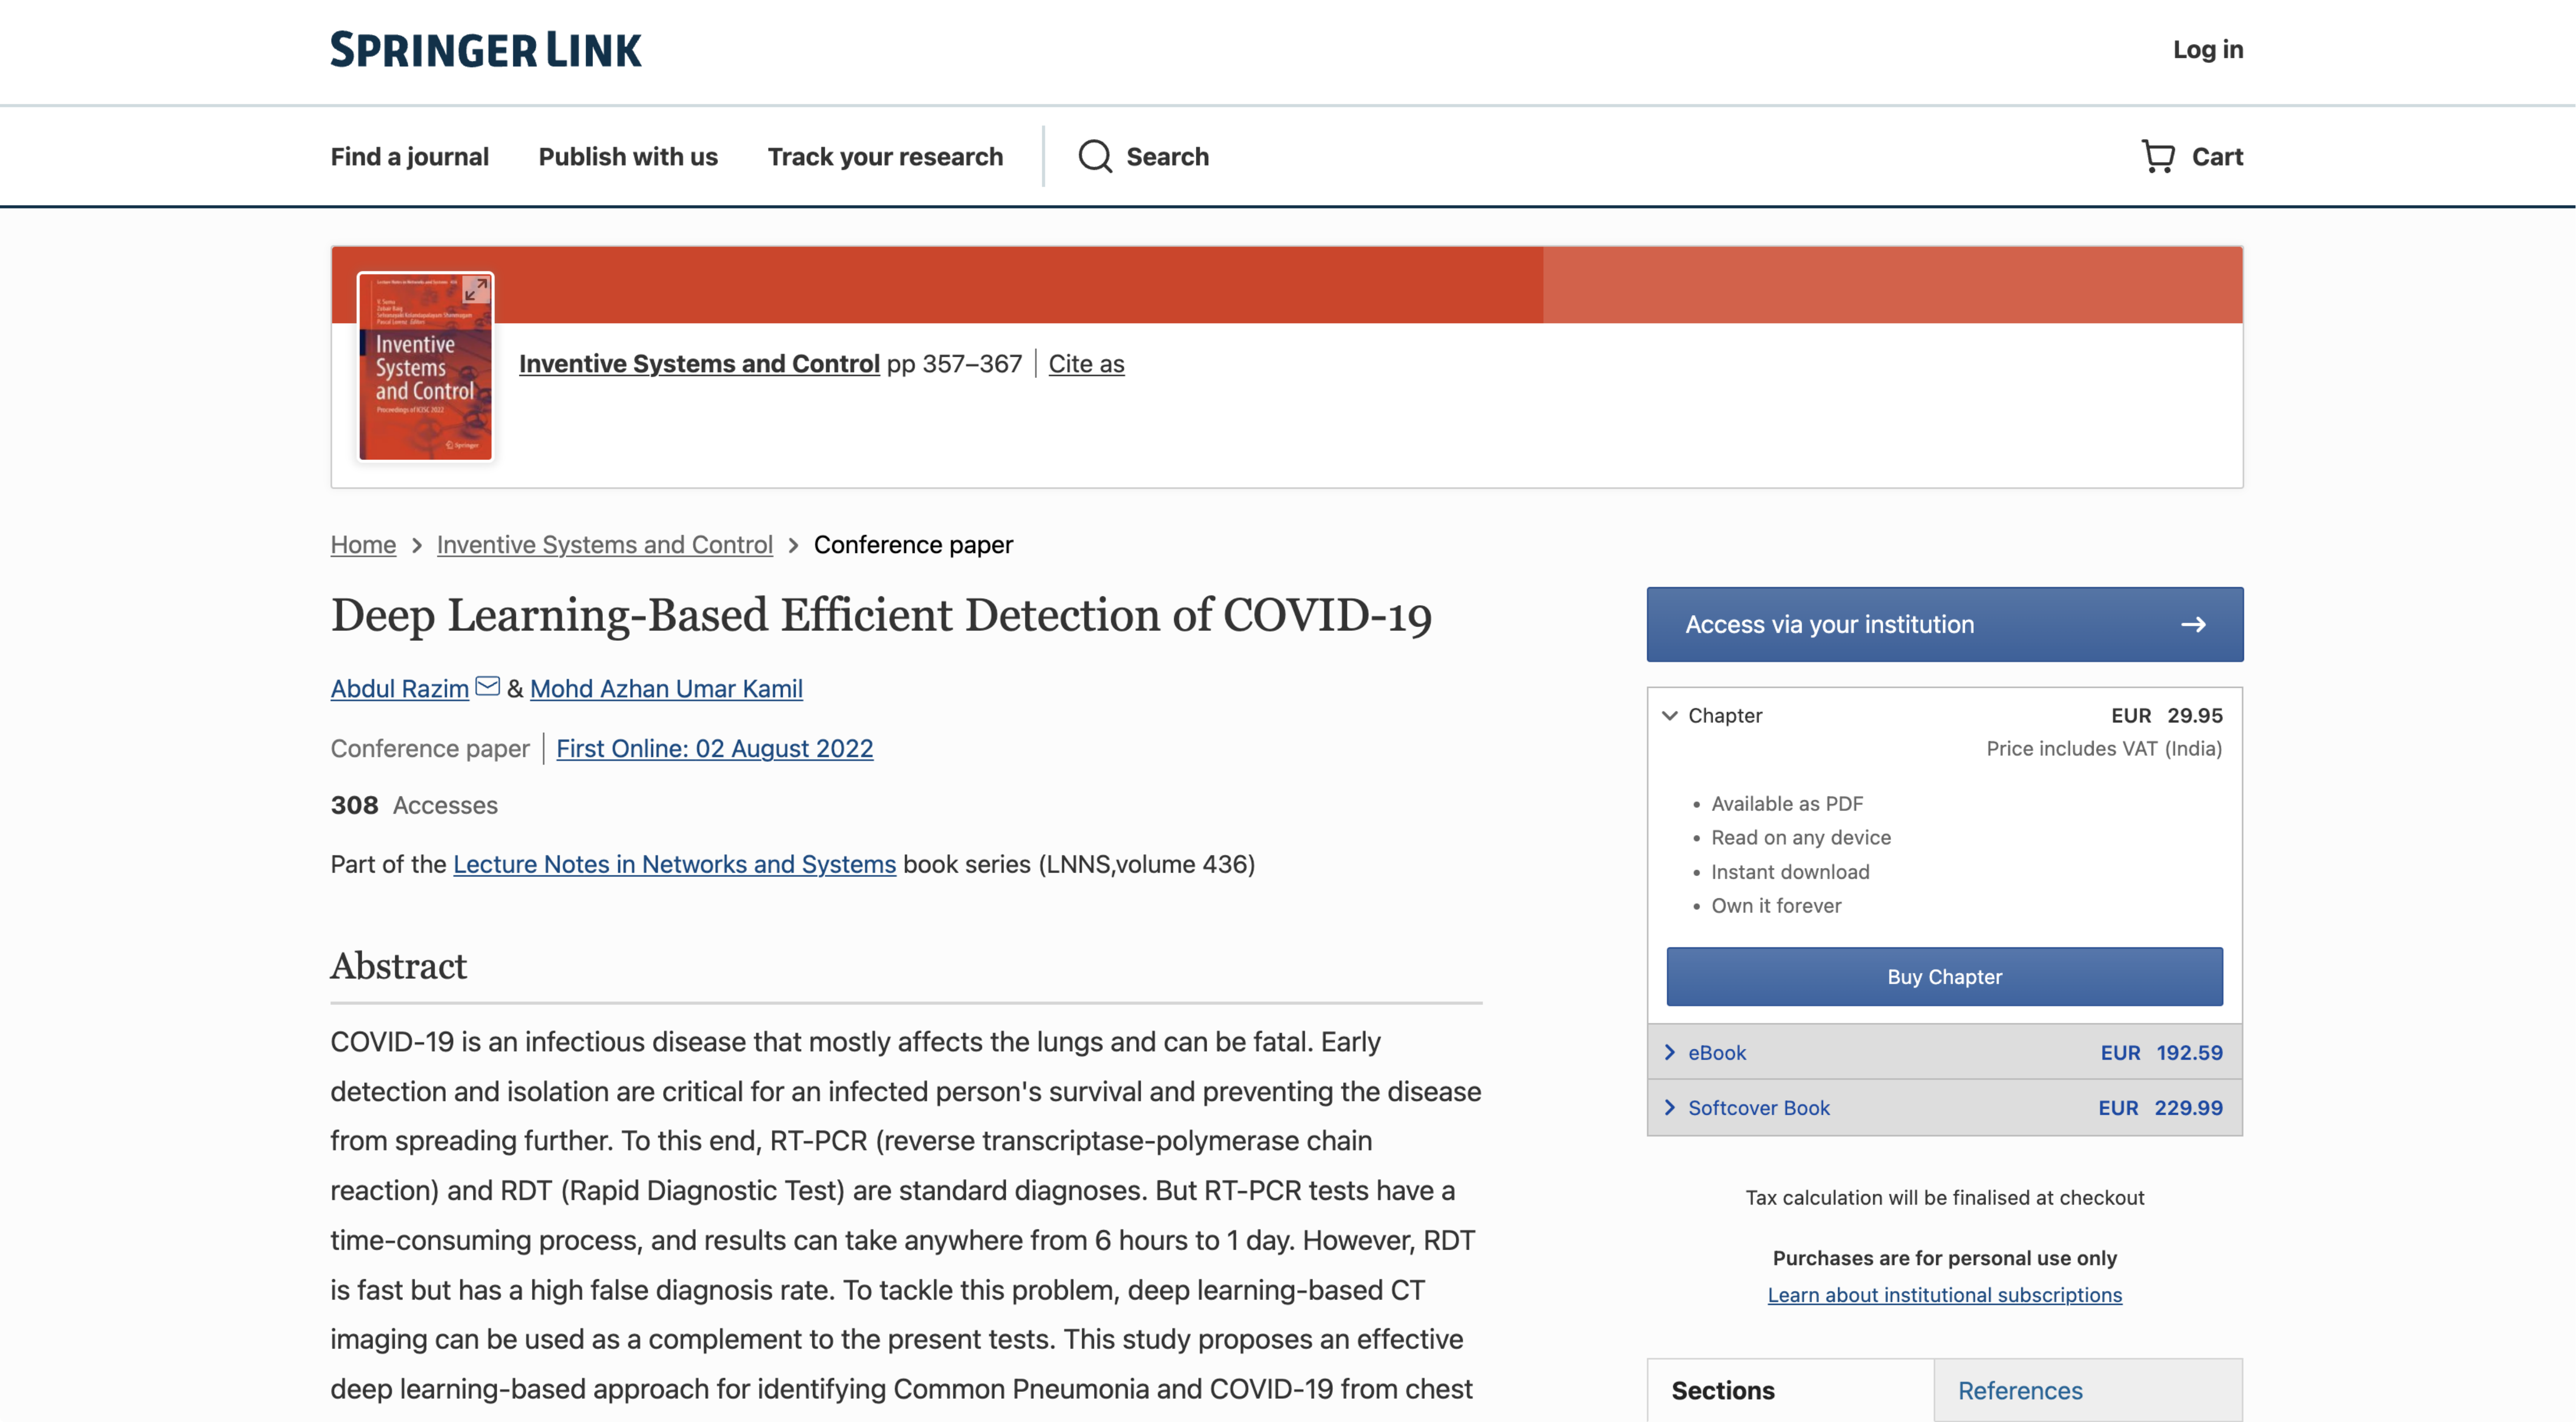Image resolution: width=2576 pixels, height=1422 pixels.
Task: Click the expand icon on book cover
Action: pos(476,290)
